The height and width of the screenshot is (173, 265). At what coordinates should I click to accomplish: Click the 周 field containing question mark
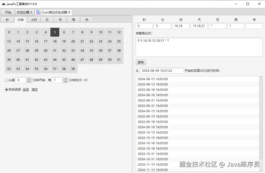(236, 26)
